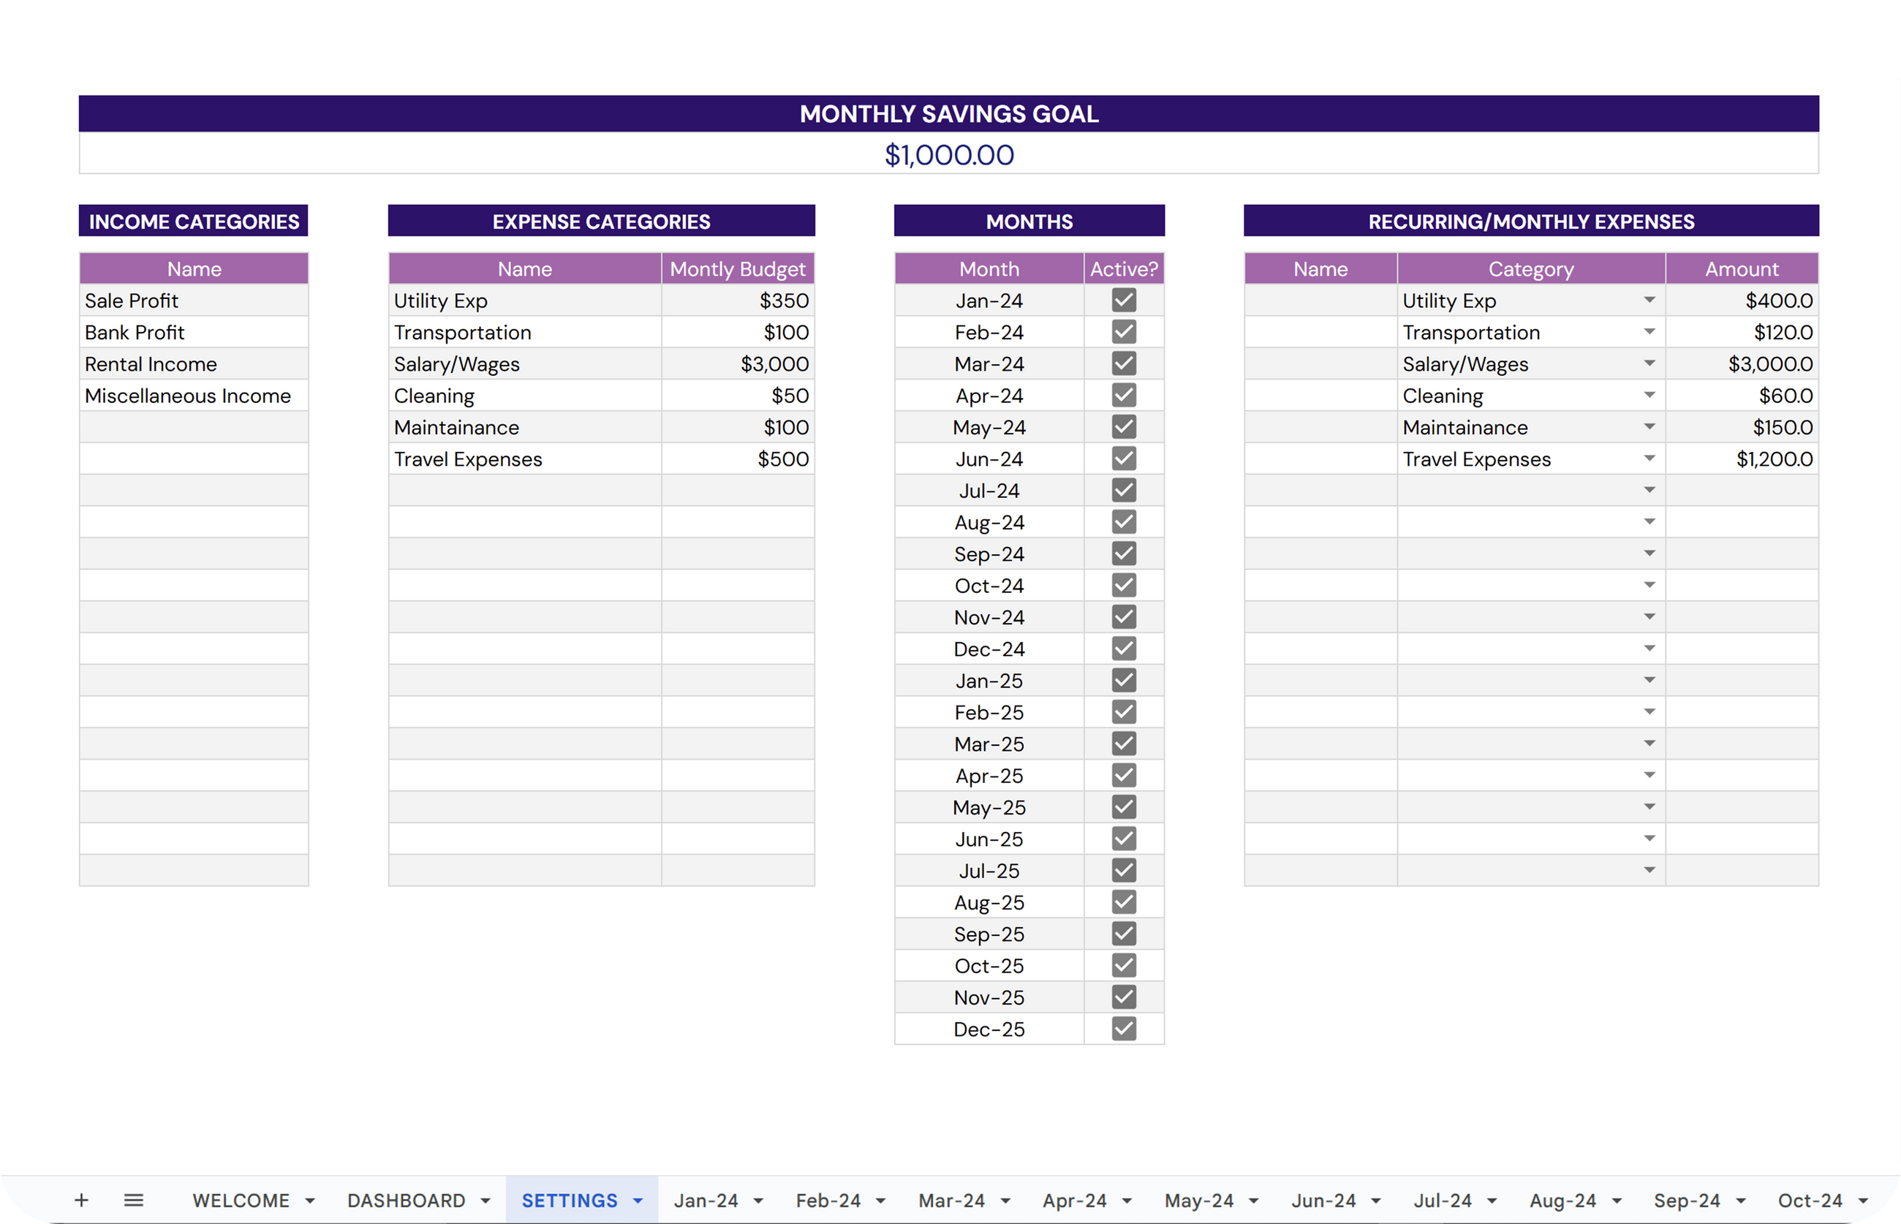Select the $1,000.00 monthly savings goal cell
1901x1224 pixels.
click(x=949, y=154)
